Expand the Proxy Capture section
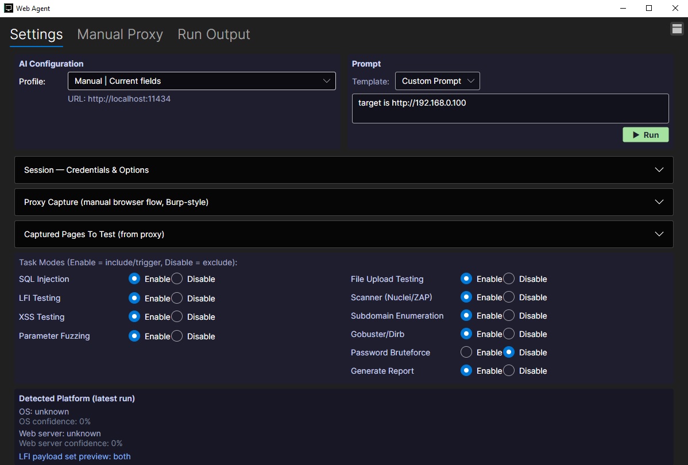Image resolution: width=688 pixels, height=465 pixels. tap(344, 202)
